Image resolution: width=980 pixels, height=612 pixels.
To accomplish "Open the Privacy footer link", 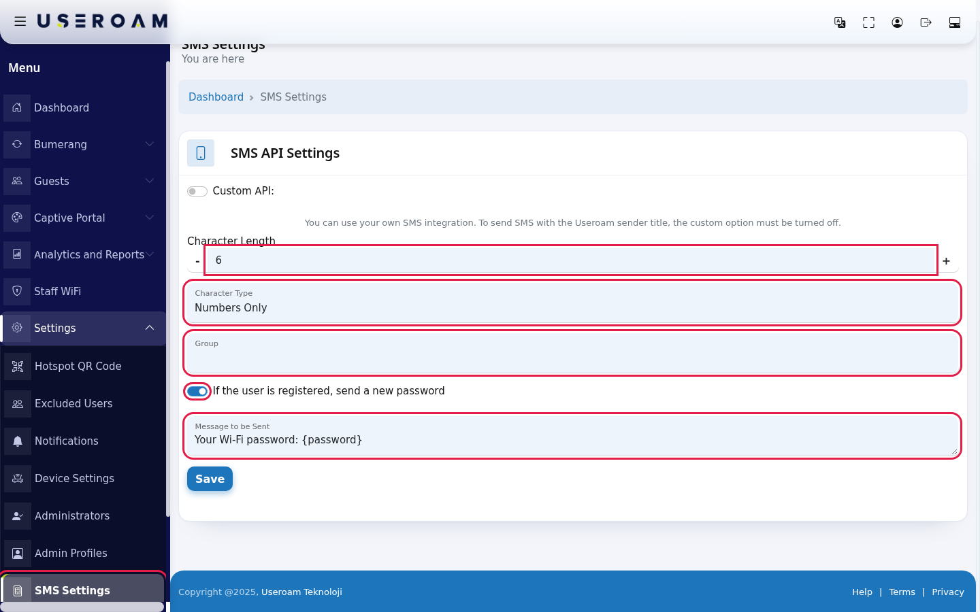I will tap(948, 592).
